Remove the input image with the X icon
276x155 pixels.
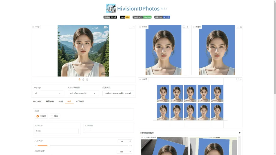(x=134, y=27)
